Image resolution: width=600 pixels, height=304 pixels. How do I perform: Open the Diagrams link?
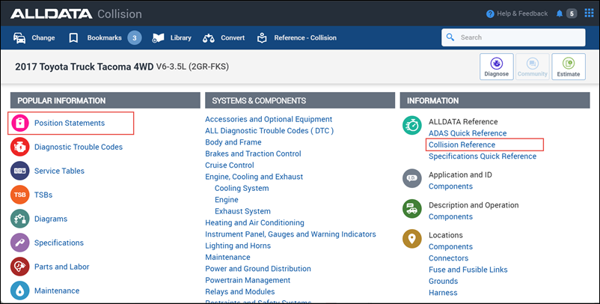[51, 219]
